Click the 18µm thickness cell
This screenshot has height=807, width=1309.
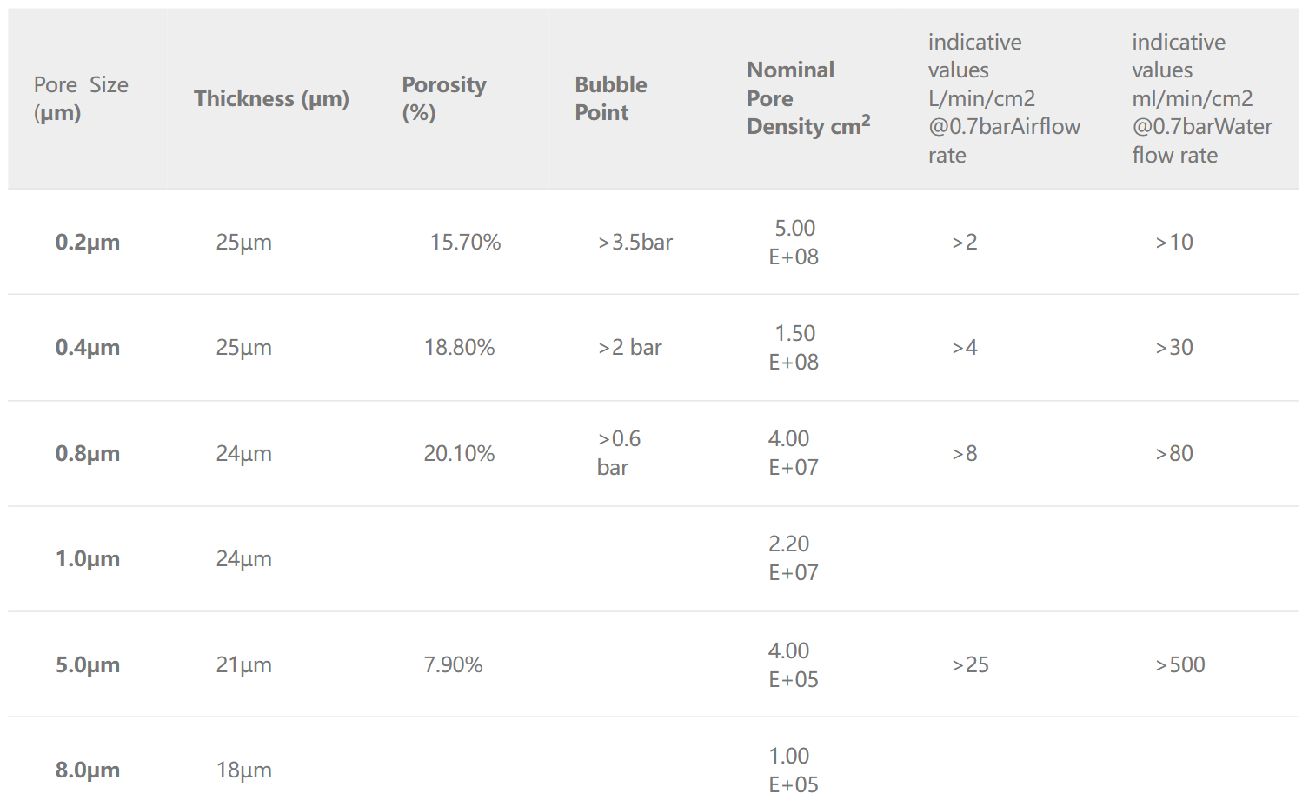coord(243,770)
